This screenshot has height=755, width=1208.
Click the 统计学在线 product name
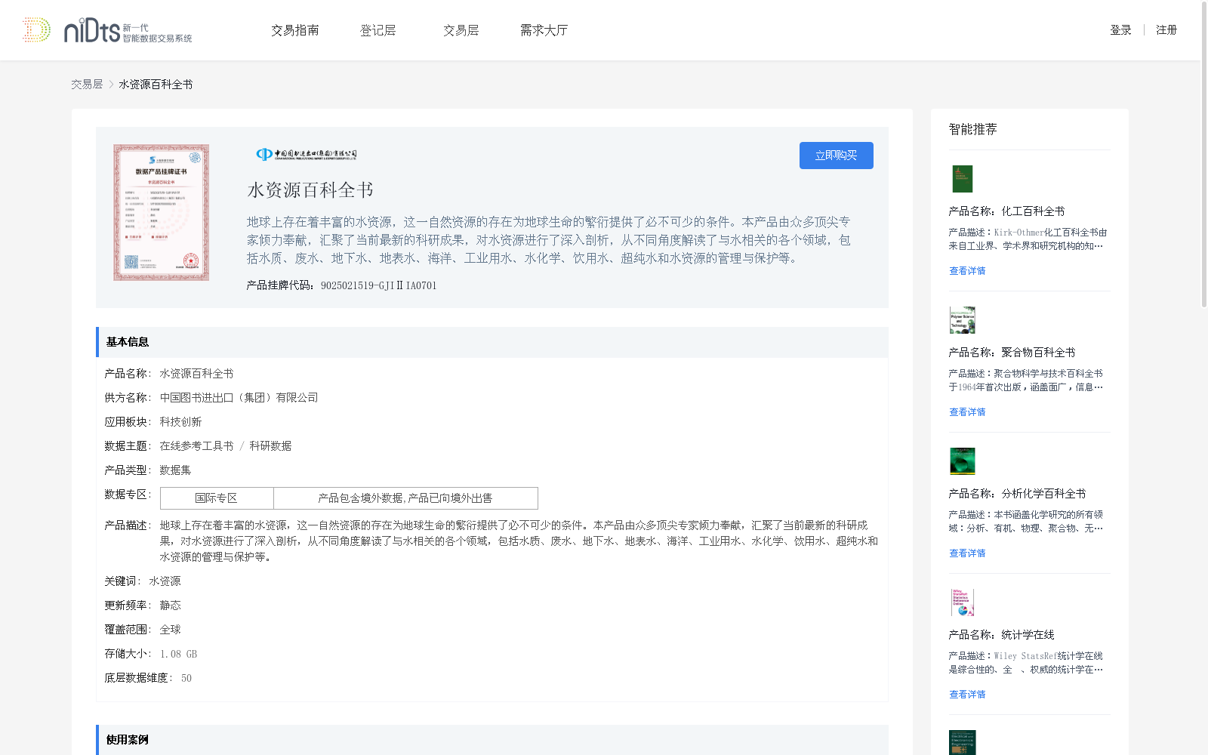pyautogui.click(x=1028, y=635)
